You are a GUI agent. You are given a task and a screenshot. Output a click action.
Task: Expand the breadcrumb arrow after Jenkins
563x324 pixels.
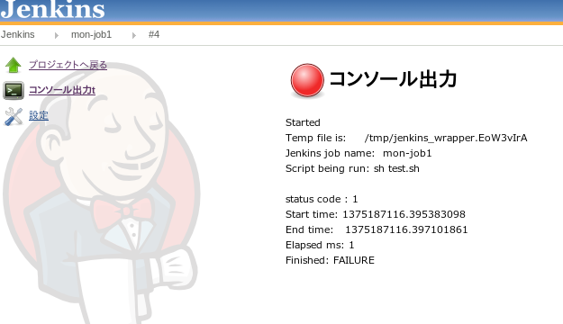click(57, 35)
